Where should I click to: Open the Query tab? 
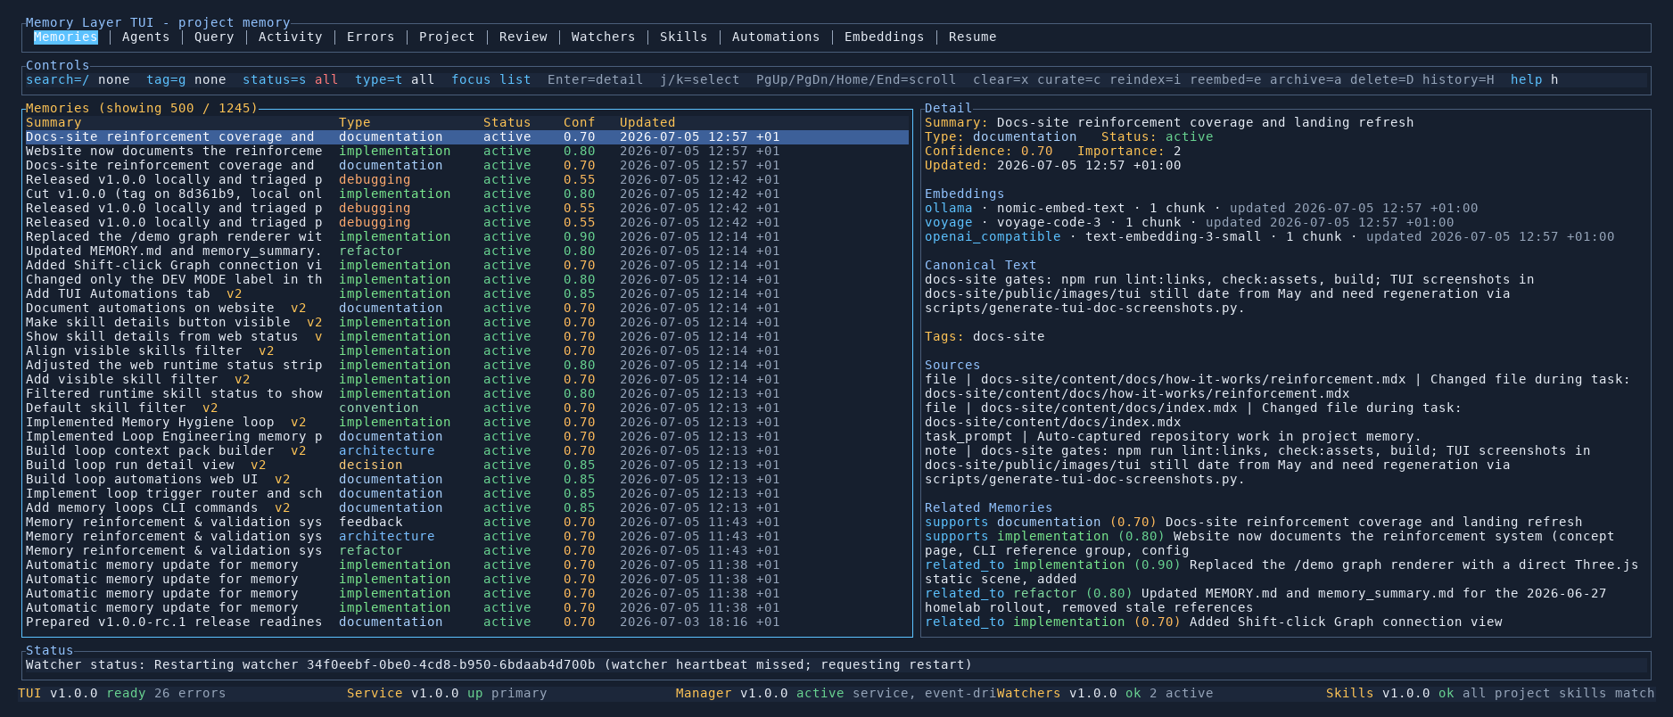click(x=214, y=37)
